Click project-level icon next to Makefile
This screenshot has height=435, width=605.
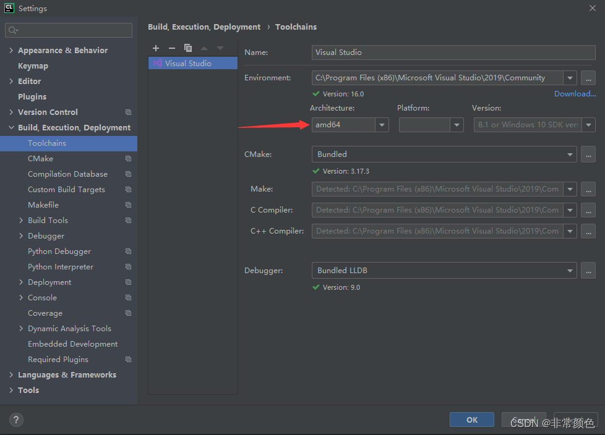coord(129,205)
